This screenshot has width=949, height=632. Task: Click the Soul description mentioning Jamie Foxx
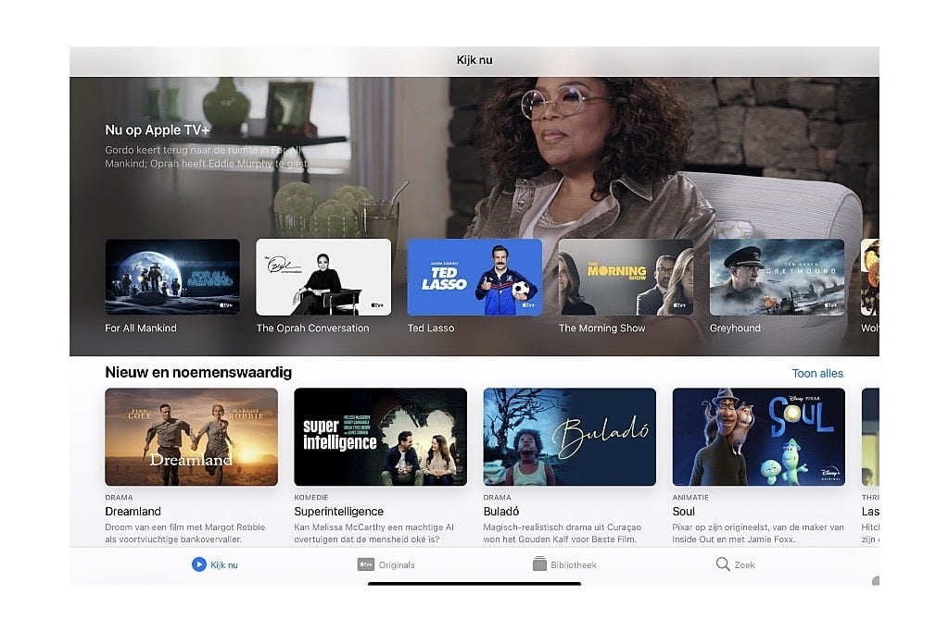click(x=758, y=533)
